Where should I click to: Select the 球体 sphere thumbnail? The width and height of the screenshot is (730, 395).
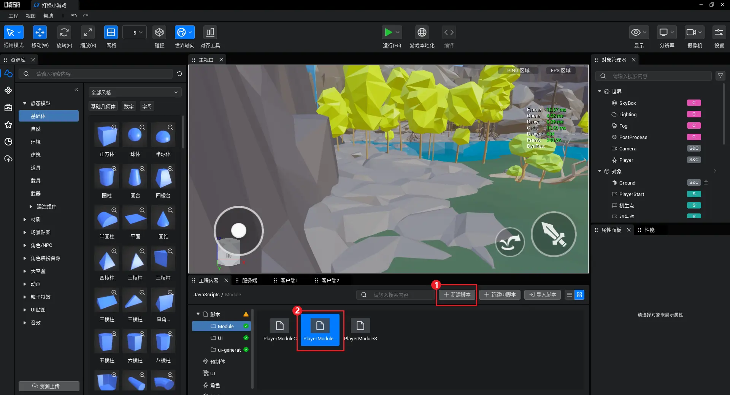coord(135,136)
